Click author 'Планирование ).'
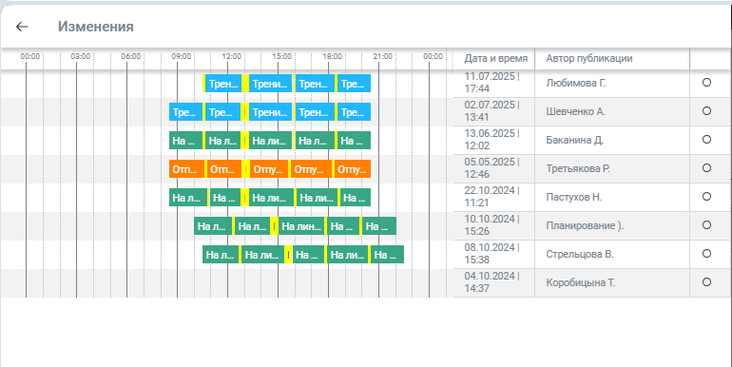732x367 pixels. click(585, 225)
